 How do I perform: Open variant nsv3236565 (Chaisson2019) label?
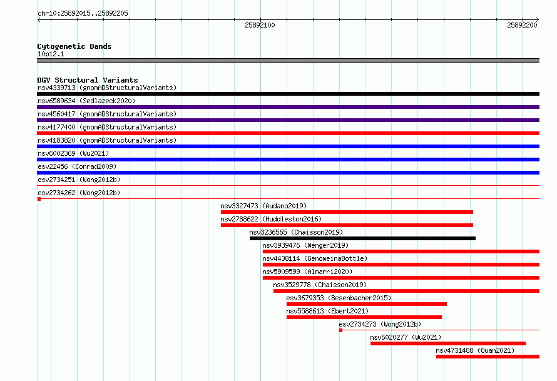click(x=296, y=232)
